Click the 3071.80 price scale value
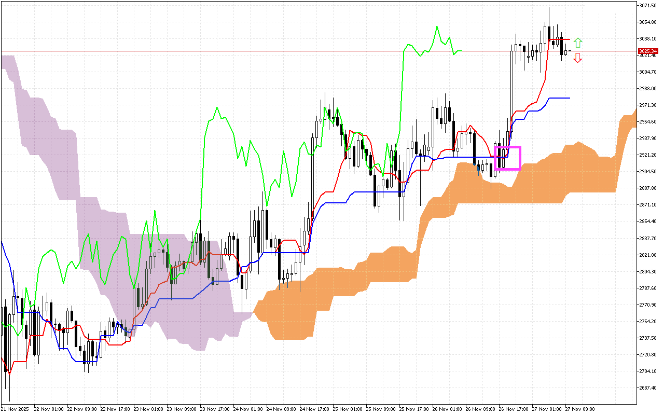Viewport: 664px width, 415px height. [x=648, y=5]
